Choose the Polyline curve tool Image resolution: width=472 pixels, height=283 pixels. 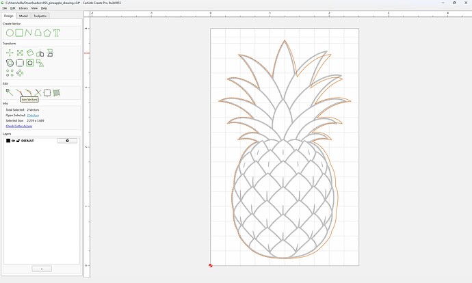28,33
